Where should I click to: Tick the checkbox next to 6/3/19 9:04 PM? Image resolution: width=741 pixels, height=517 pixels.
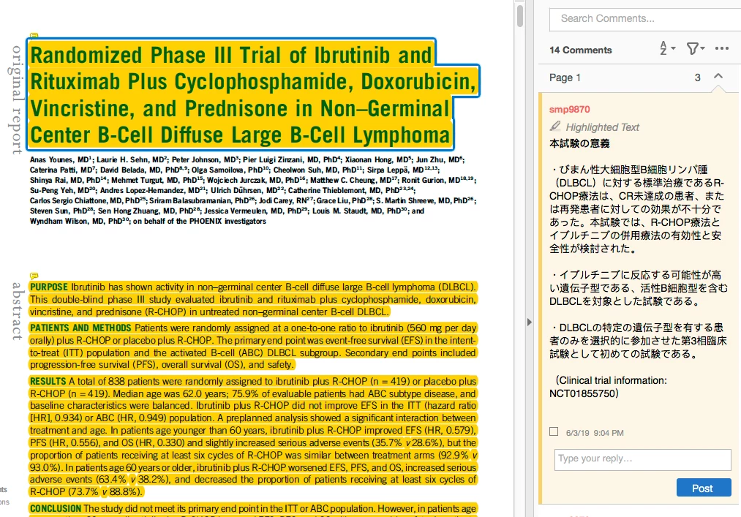[554, 431]
